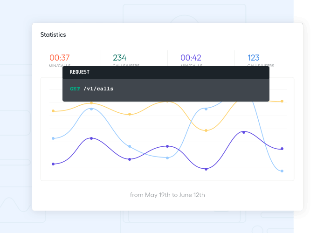Select the lowest data point on the purple line
This screenshot has height=233, width=317.
tap(206, 169)
